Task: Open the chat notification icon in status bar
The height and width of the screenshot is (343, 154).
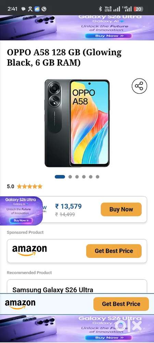Action: click(23, 9)
